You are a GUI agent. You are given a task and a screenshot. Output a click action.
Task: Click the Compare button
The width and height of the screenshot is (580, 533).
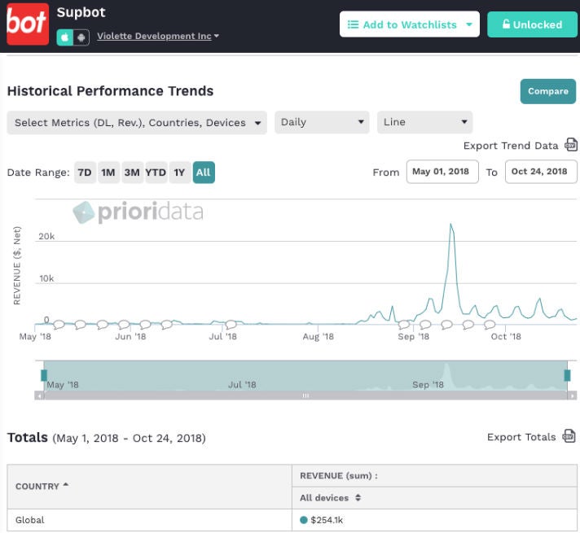[x=547, y=91]
